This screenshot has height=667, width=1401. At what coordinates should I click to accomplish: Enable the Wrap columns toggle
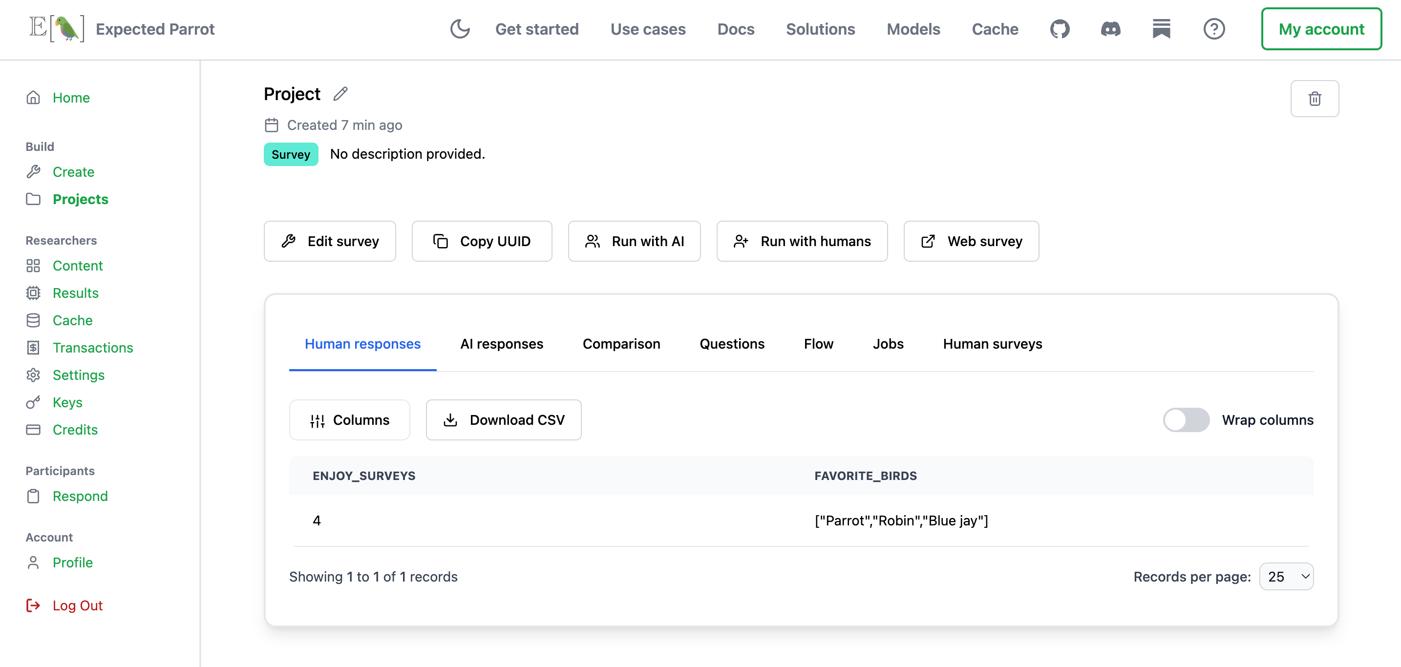[x=1186, y=419]
